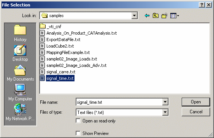214x138 pixels.
Task: Click into the File name input field
Action: pyautogui.click(x=119, y=102)
